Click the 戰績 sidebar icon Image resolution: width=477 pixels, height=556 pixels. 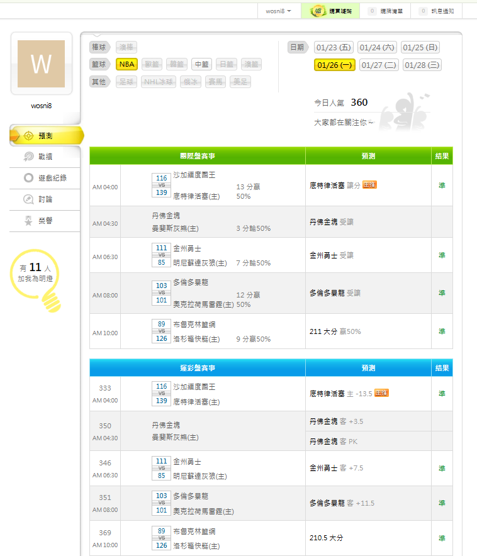click(x=28, y=157)
